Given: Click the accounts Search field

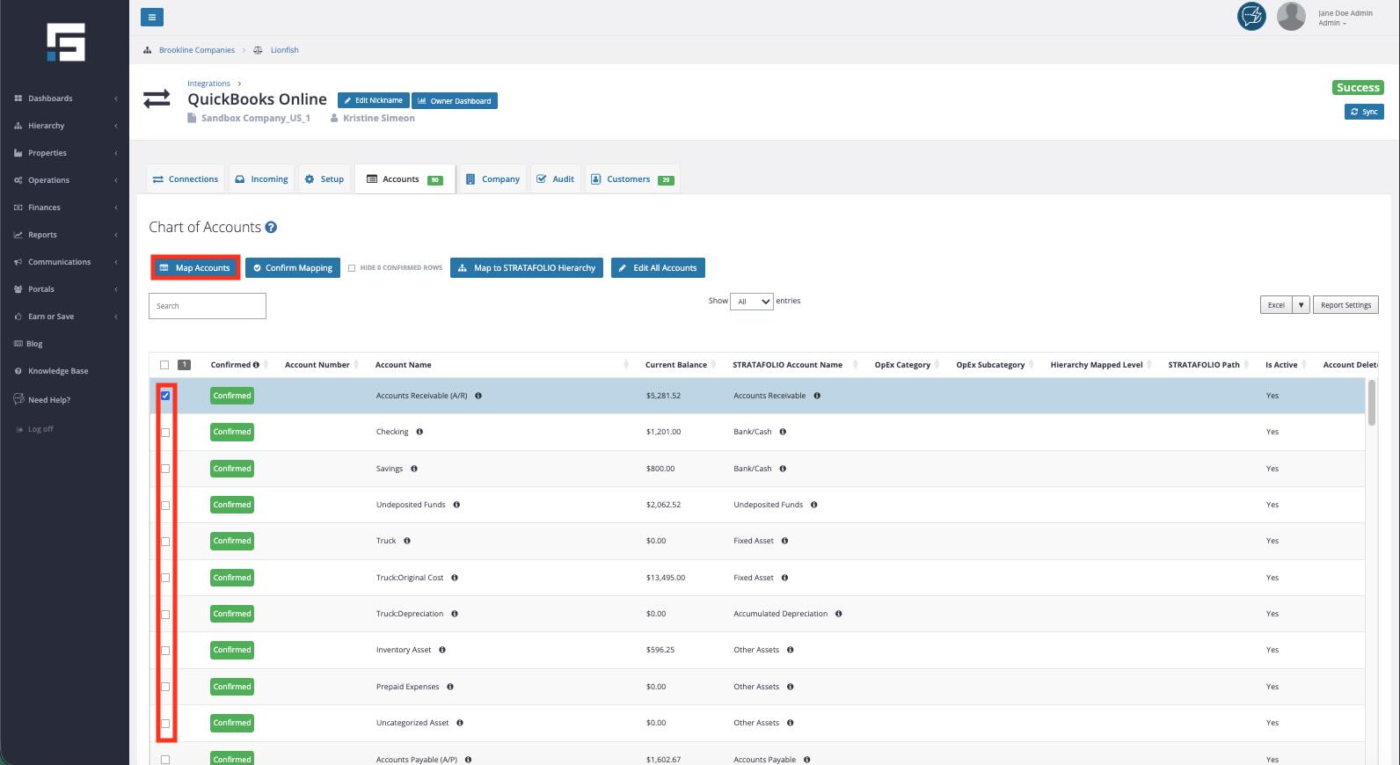Looking at the screenshot, I should [x=208, y=306].
